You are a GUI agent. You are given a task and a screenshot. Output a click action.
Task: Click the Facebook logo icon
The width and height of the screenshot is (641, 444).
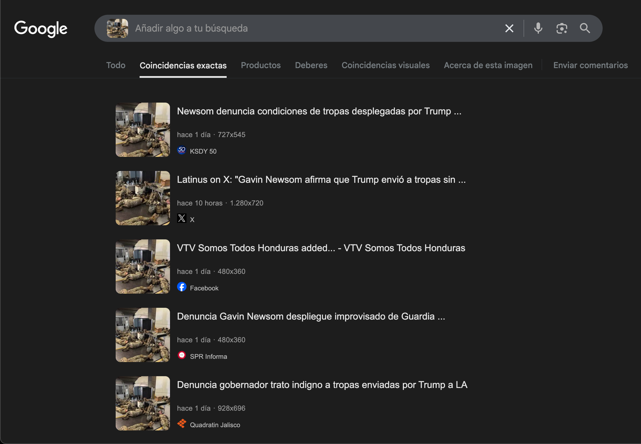[x=182, y=287]
